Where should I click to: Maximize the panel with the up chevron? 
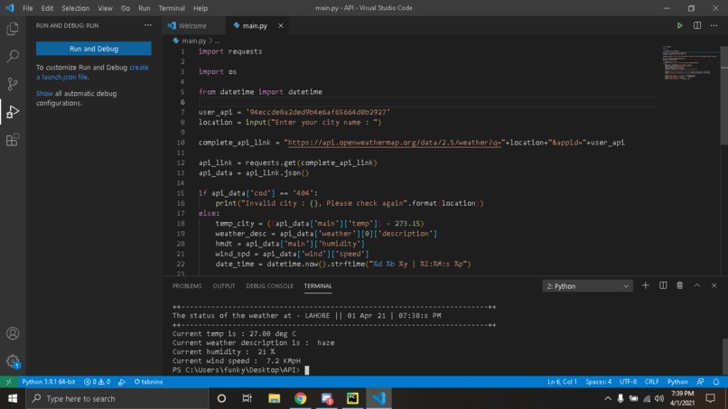[x=697, y=285]
